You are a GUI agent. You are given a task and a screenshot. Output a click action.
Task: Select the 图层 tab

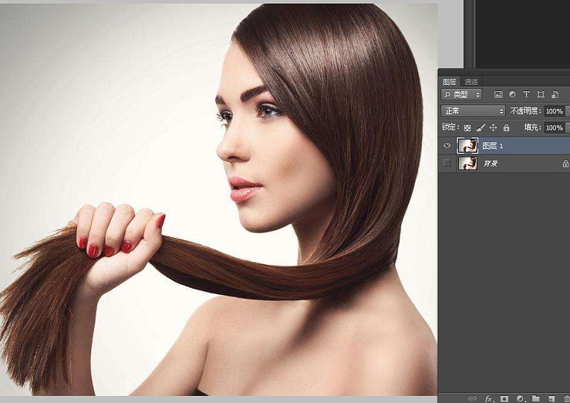pos(449,82)
